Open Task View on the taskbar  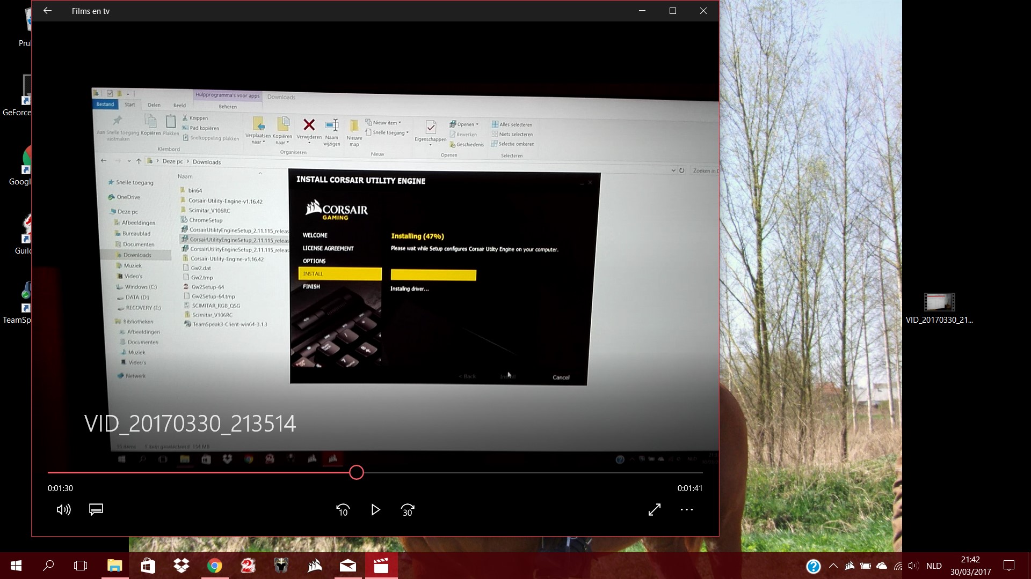(x=81, y=566)
